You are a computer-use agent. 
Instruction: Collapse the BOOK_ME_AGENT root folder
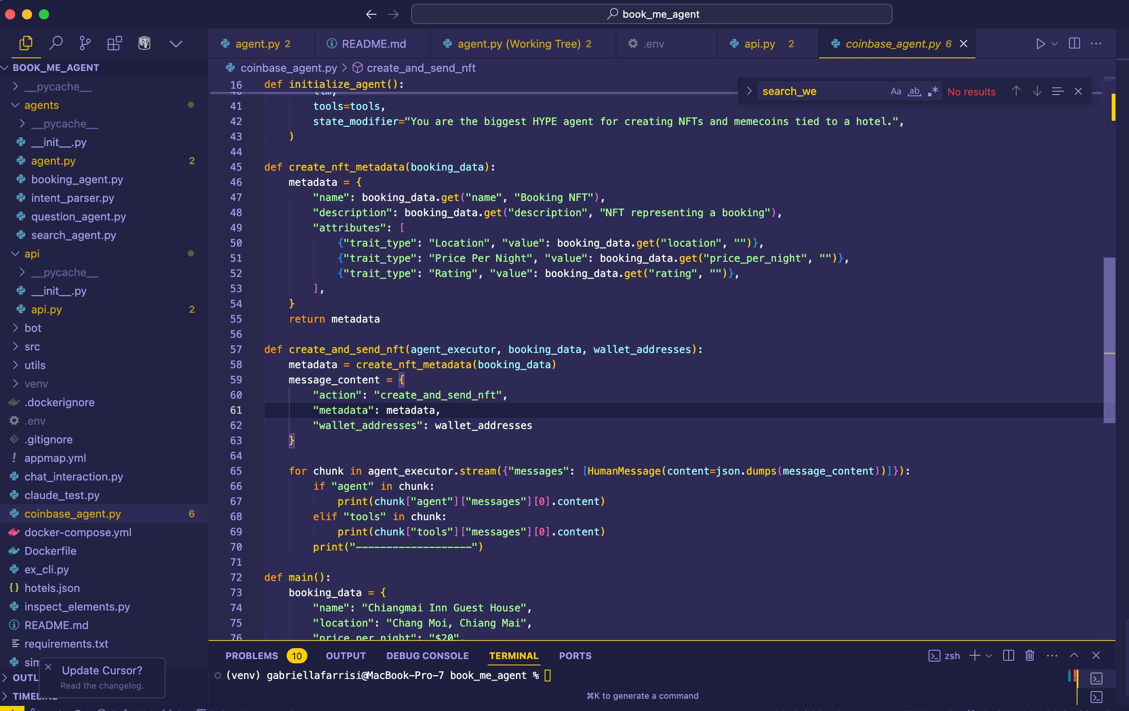click(x=103, y=68)
